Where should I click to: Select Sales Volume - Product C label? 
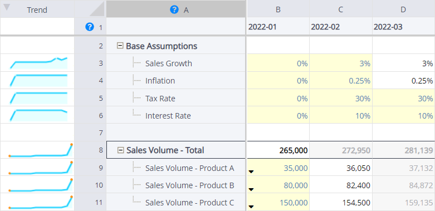(189, 203)
